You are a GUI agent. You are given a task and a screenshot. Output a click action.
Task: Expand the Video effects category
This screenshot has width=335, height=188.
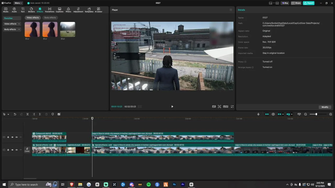tap(12, 24)
